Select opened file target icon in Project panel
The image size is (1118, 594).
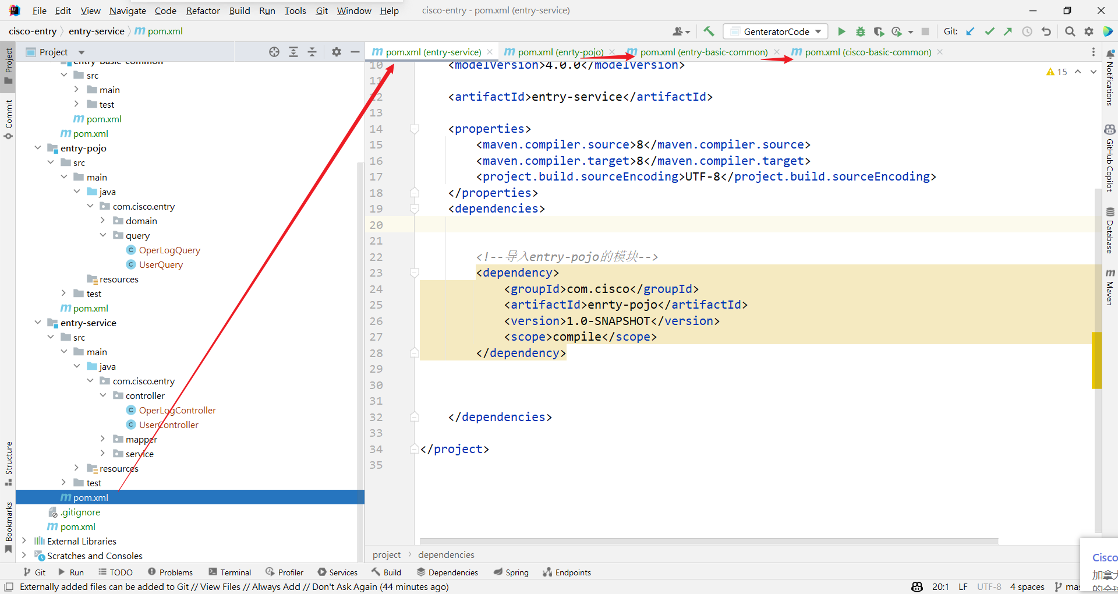[274, 52]
